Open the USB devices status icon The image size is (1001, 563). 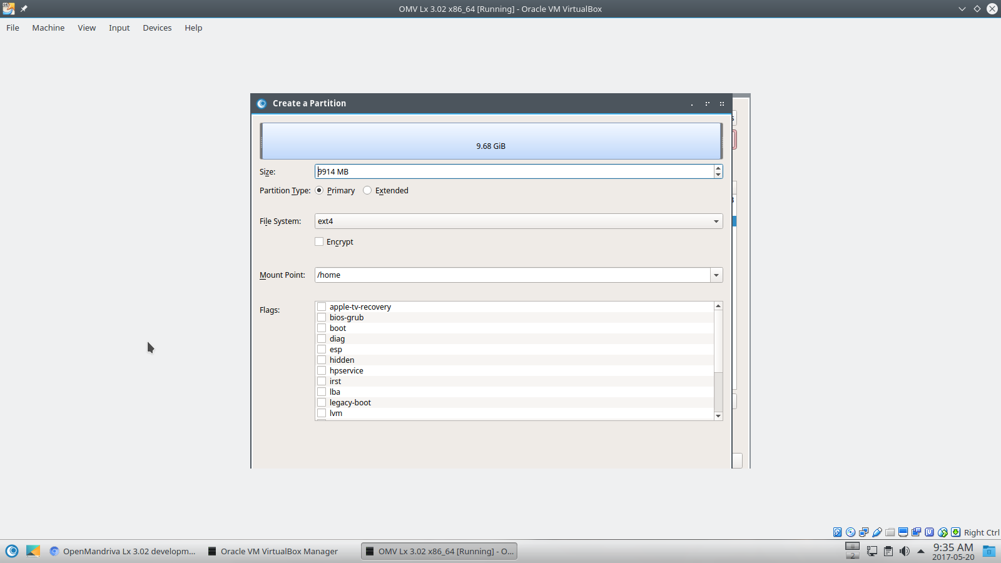(x=877, y=532)
